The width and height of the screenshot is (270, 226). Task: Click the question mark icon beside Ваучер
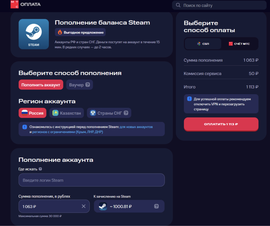click(88, 85)
